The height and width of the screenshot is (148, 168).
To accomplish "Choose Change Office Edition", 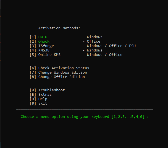I will point(61,77).
